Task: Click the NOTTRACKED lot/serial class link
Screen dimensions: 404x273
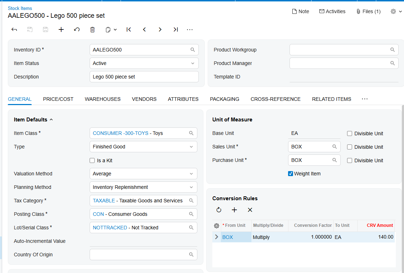Action: click(110, 228)
